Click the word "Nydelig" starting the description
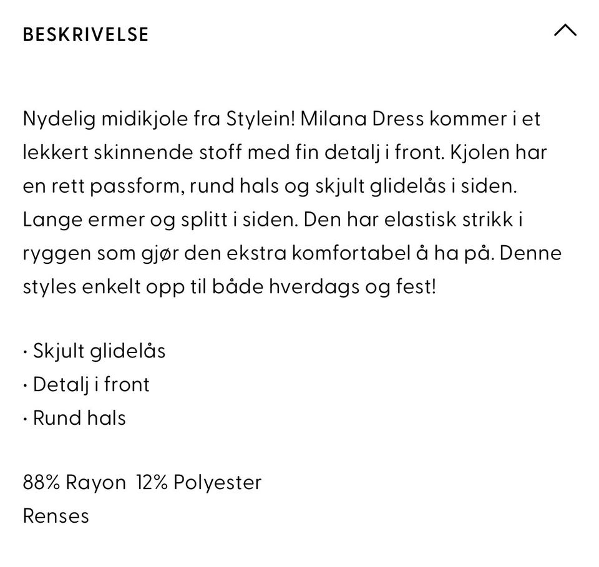 59,120
